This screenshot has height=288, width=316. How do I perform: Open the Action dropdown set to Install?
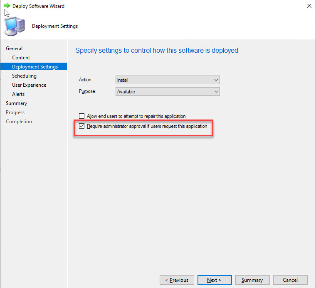[x=167, y=80]
